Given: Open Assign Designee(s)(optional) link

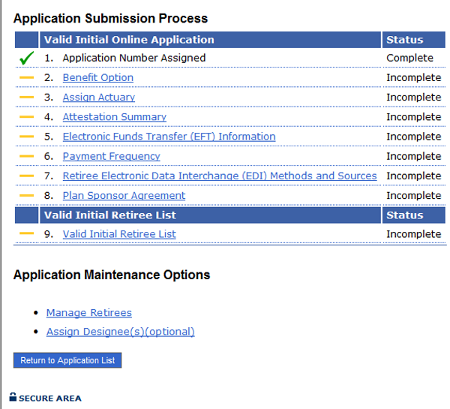Looking at the screenshot, I should click(120, 332).
